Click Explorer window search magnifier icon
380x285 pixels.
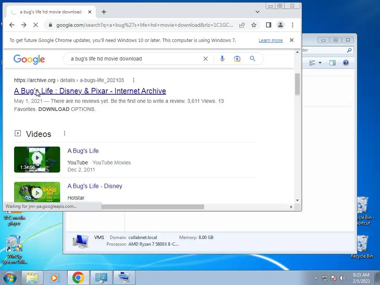click(x=349, y=50)
